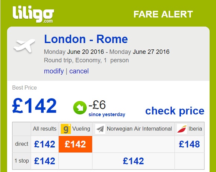Click the Norwegian Air International paper plane logo

pyautogui.click(x=100, y=129)
